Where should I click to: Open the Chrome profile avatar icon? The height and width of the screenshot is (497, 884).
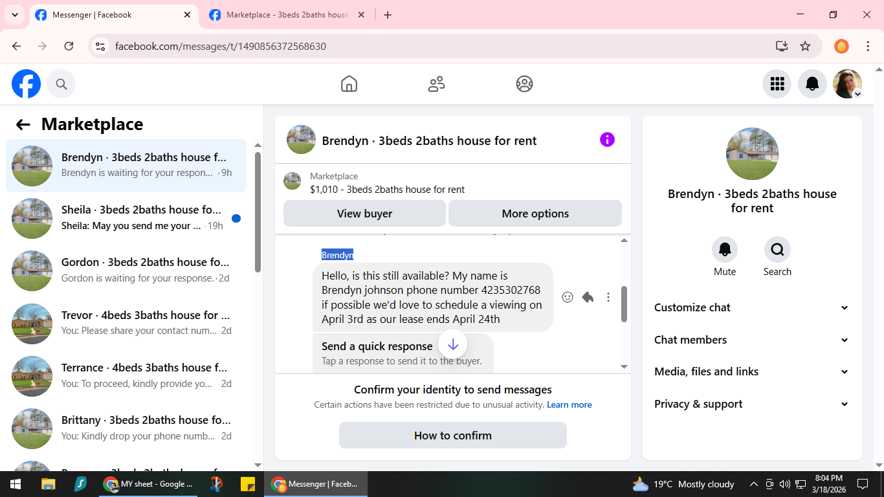point(841,47)
